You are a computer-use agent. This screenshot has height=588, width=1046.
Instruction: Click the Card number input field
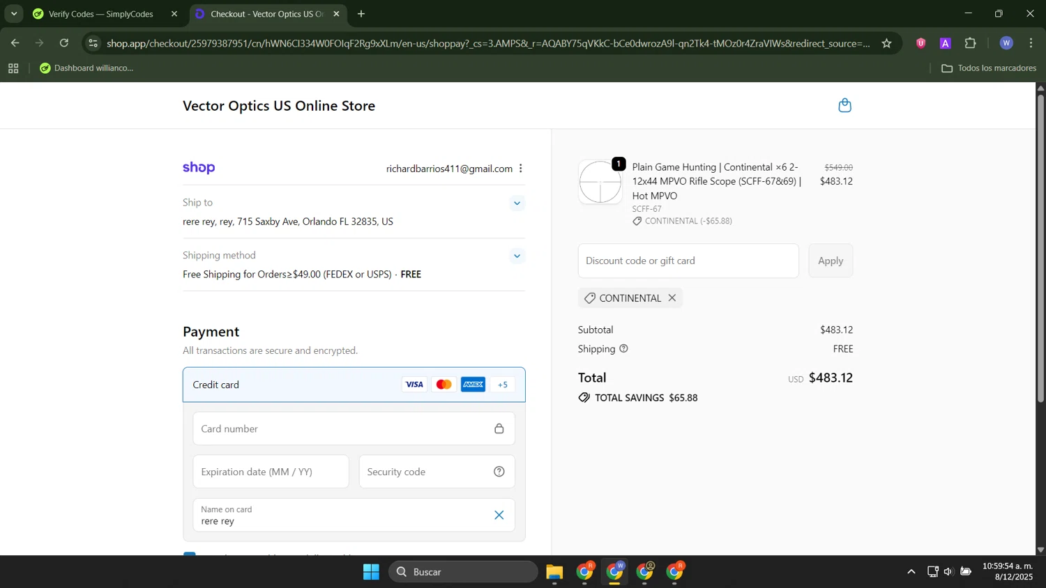click(x=354, y=428)
